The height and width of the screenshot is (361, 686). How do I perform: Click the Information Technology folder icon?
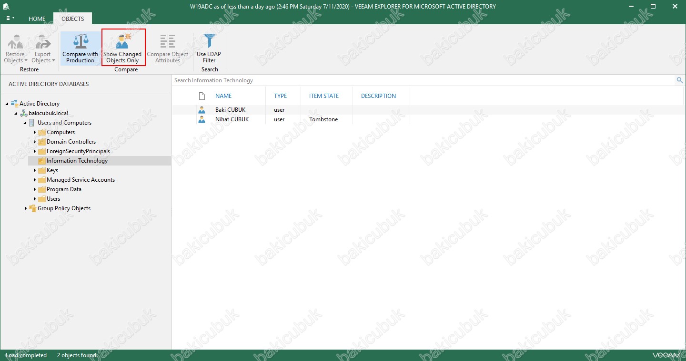click(41, 161)
